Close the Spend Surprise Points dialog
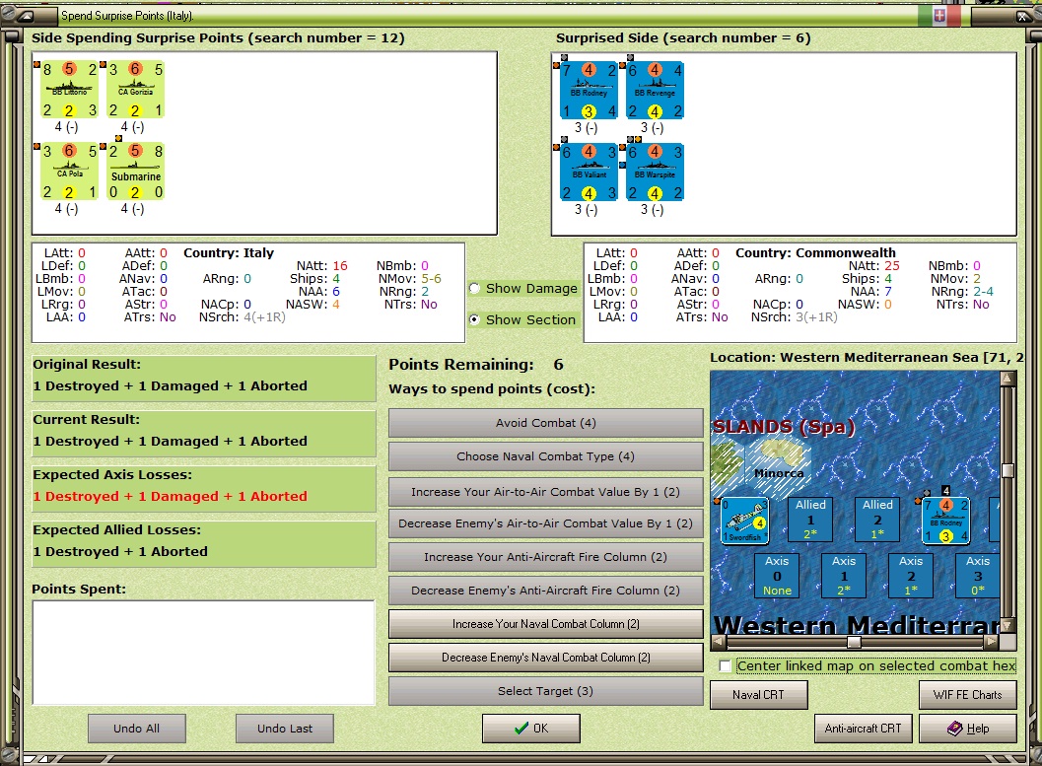1042x766 pixels. [x=1022, y=16]
